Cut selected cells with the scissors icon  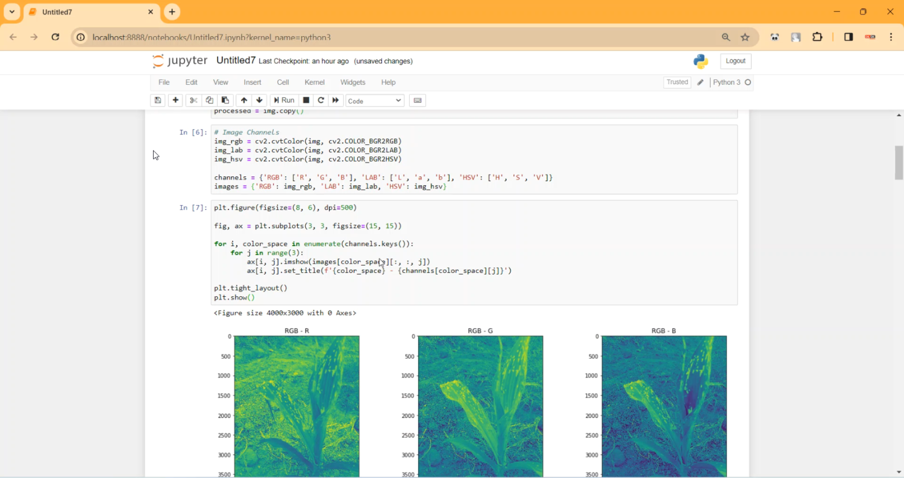193,101
